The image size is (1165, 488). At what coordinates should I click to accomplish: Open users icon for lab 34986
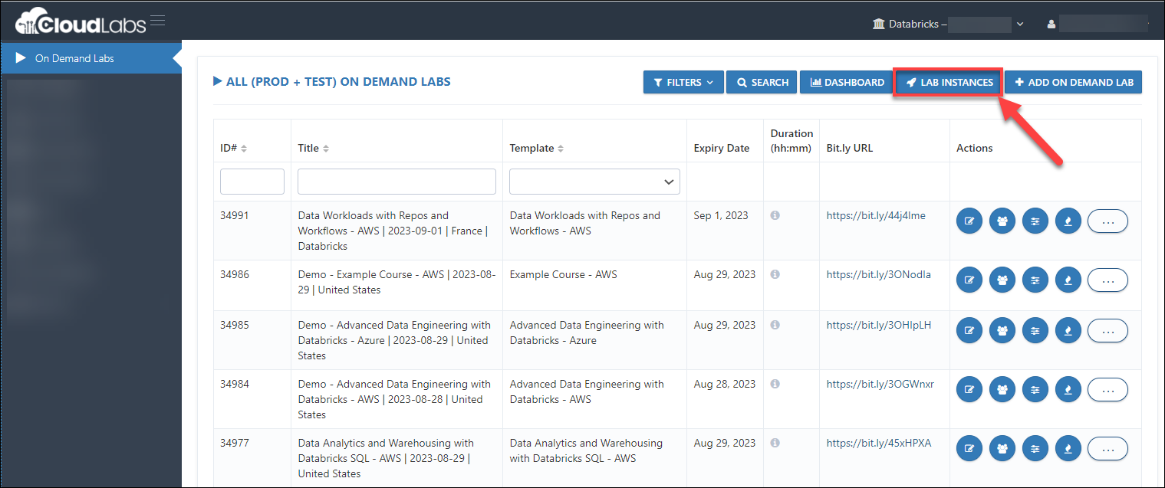point(1002,280)
